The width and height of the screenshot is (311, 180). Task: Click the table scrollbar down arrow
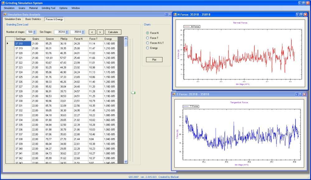coord(126,162)
